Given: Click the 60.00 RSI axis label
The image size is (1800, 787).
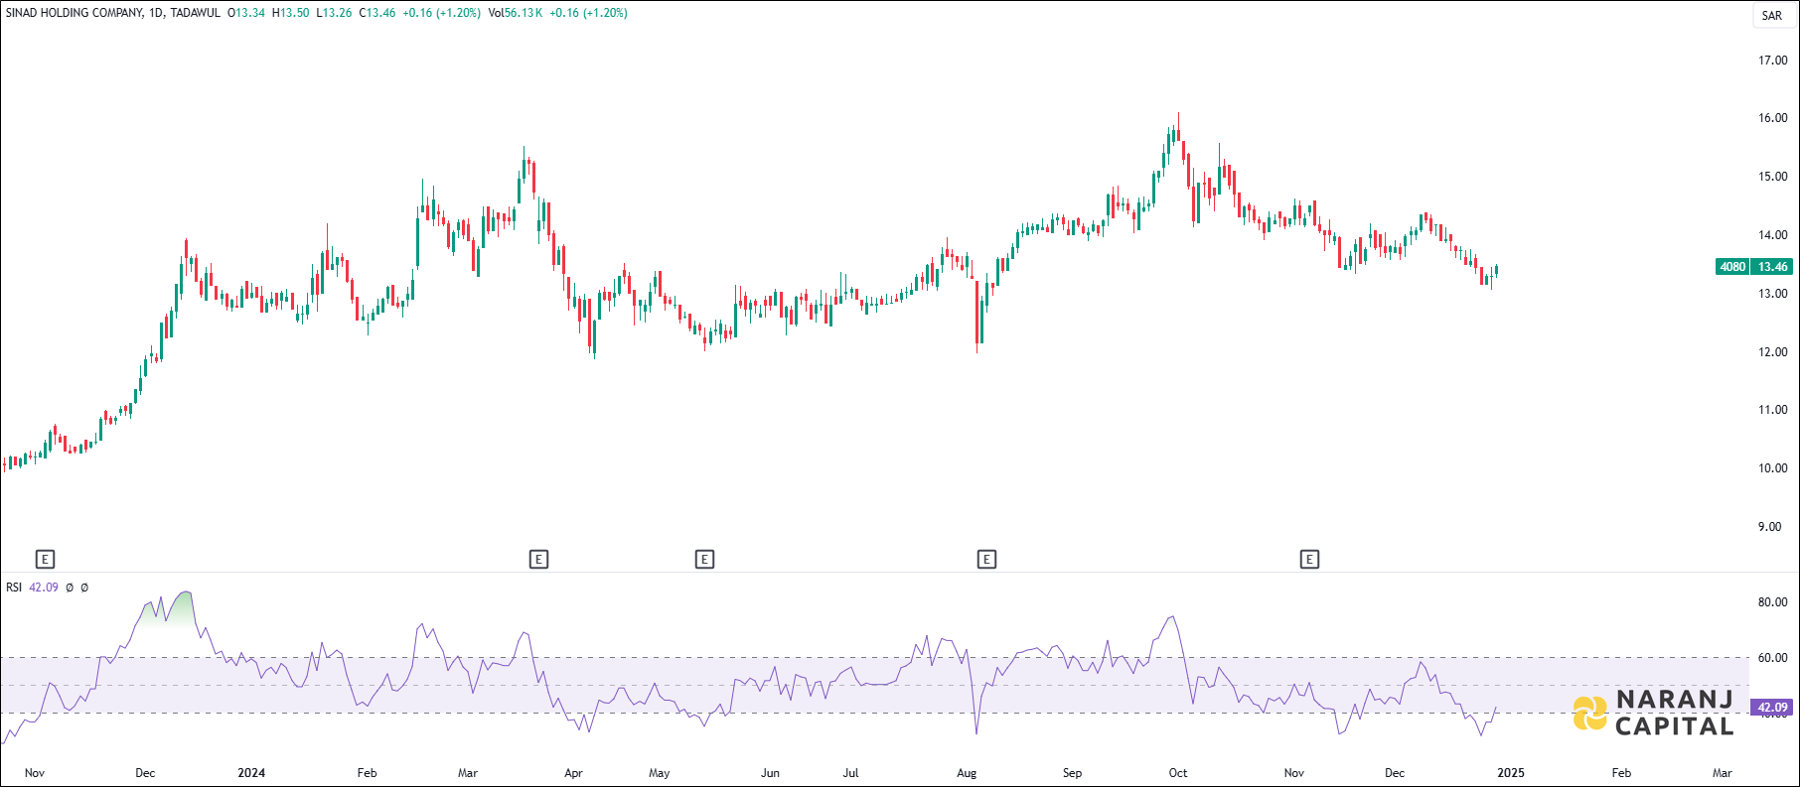Looking at the screenshot, I should pos(1772,658).
